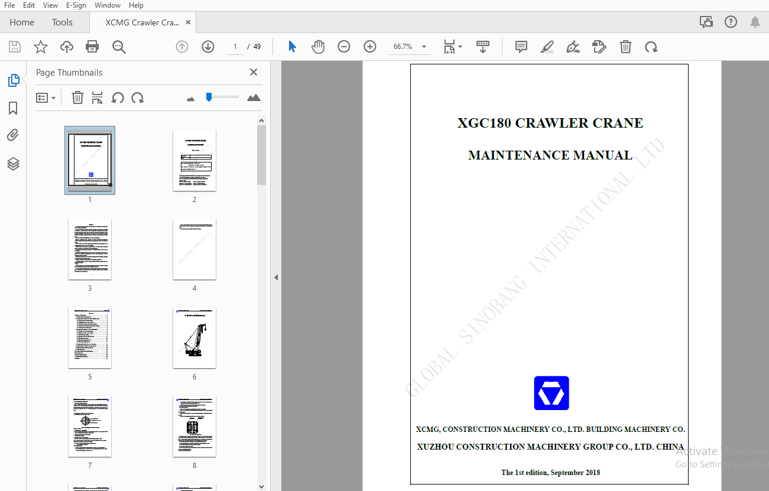769x491 pixels.
Task: Select the XCMG Crawler Crane document tab
Action: click(142, 22)
